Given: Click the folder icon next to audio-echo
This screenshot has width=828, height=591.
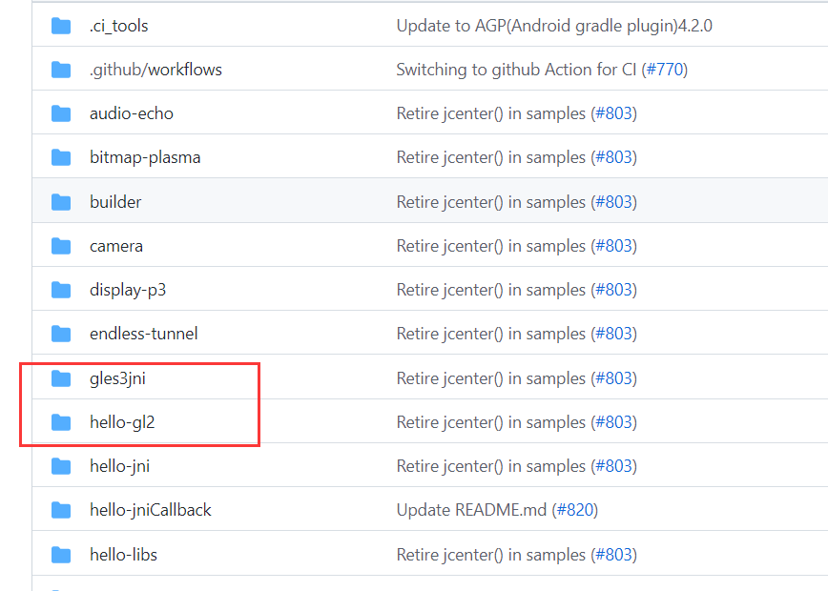Looking at the screenshot, I should click(61, 113).
